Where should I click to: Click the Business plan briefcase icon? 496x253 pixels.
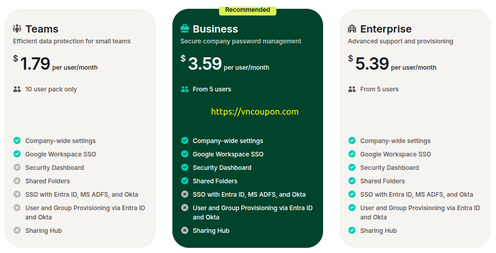(185, 29)
